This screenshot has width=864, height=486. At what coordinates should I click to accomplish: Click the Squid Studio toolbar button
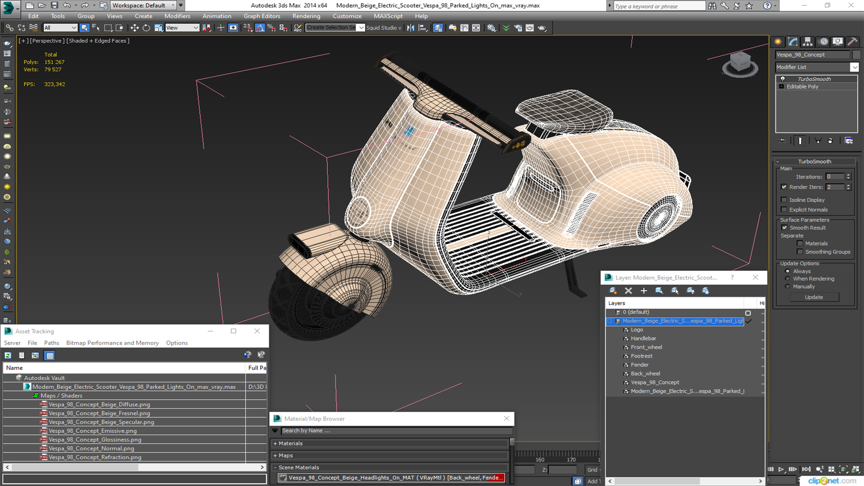tap(383, 28)
